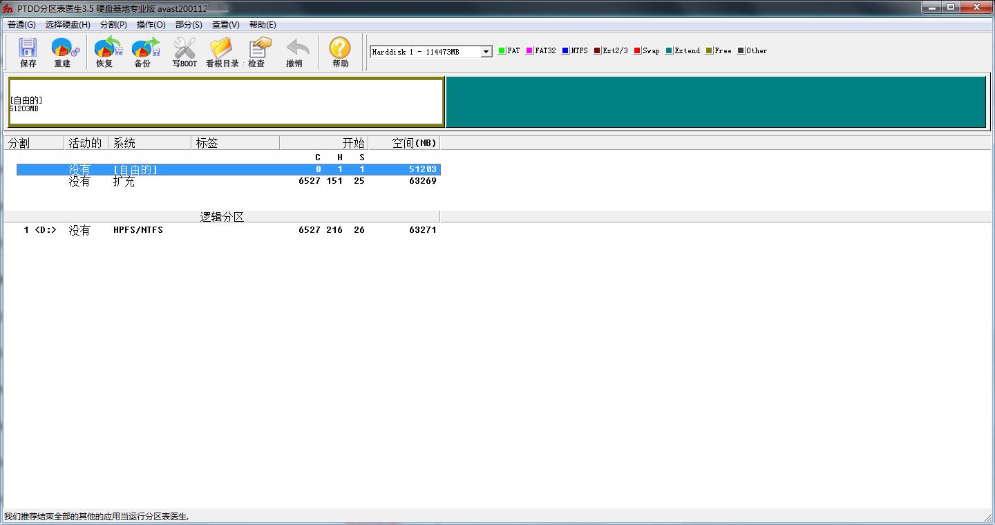Click the 分割 column header
Viewport: 995px width, 525px height.
tap(34, 143)
